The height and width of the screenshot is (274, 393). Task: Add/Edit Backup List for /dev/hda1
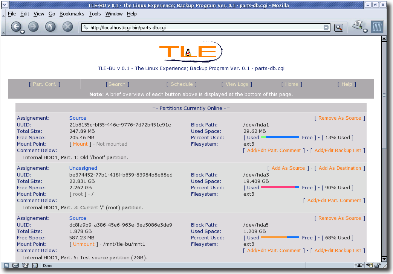[338, 150]
